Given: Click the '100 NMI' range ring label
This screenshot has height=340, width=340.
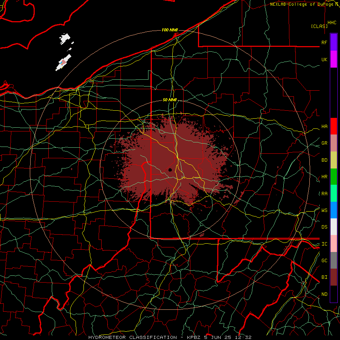Looking at the screenshot, I should 170,30.
